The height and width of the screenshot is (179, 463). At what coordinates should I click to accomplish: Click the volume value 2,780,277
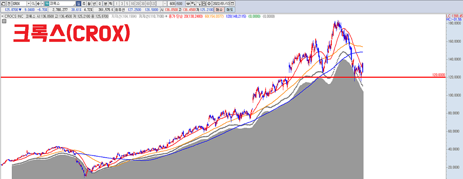pos(60,10)
